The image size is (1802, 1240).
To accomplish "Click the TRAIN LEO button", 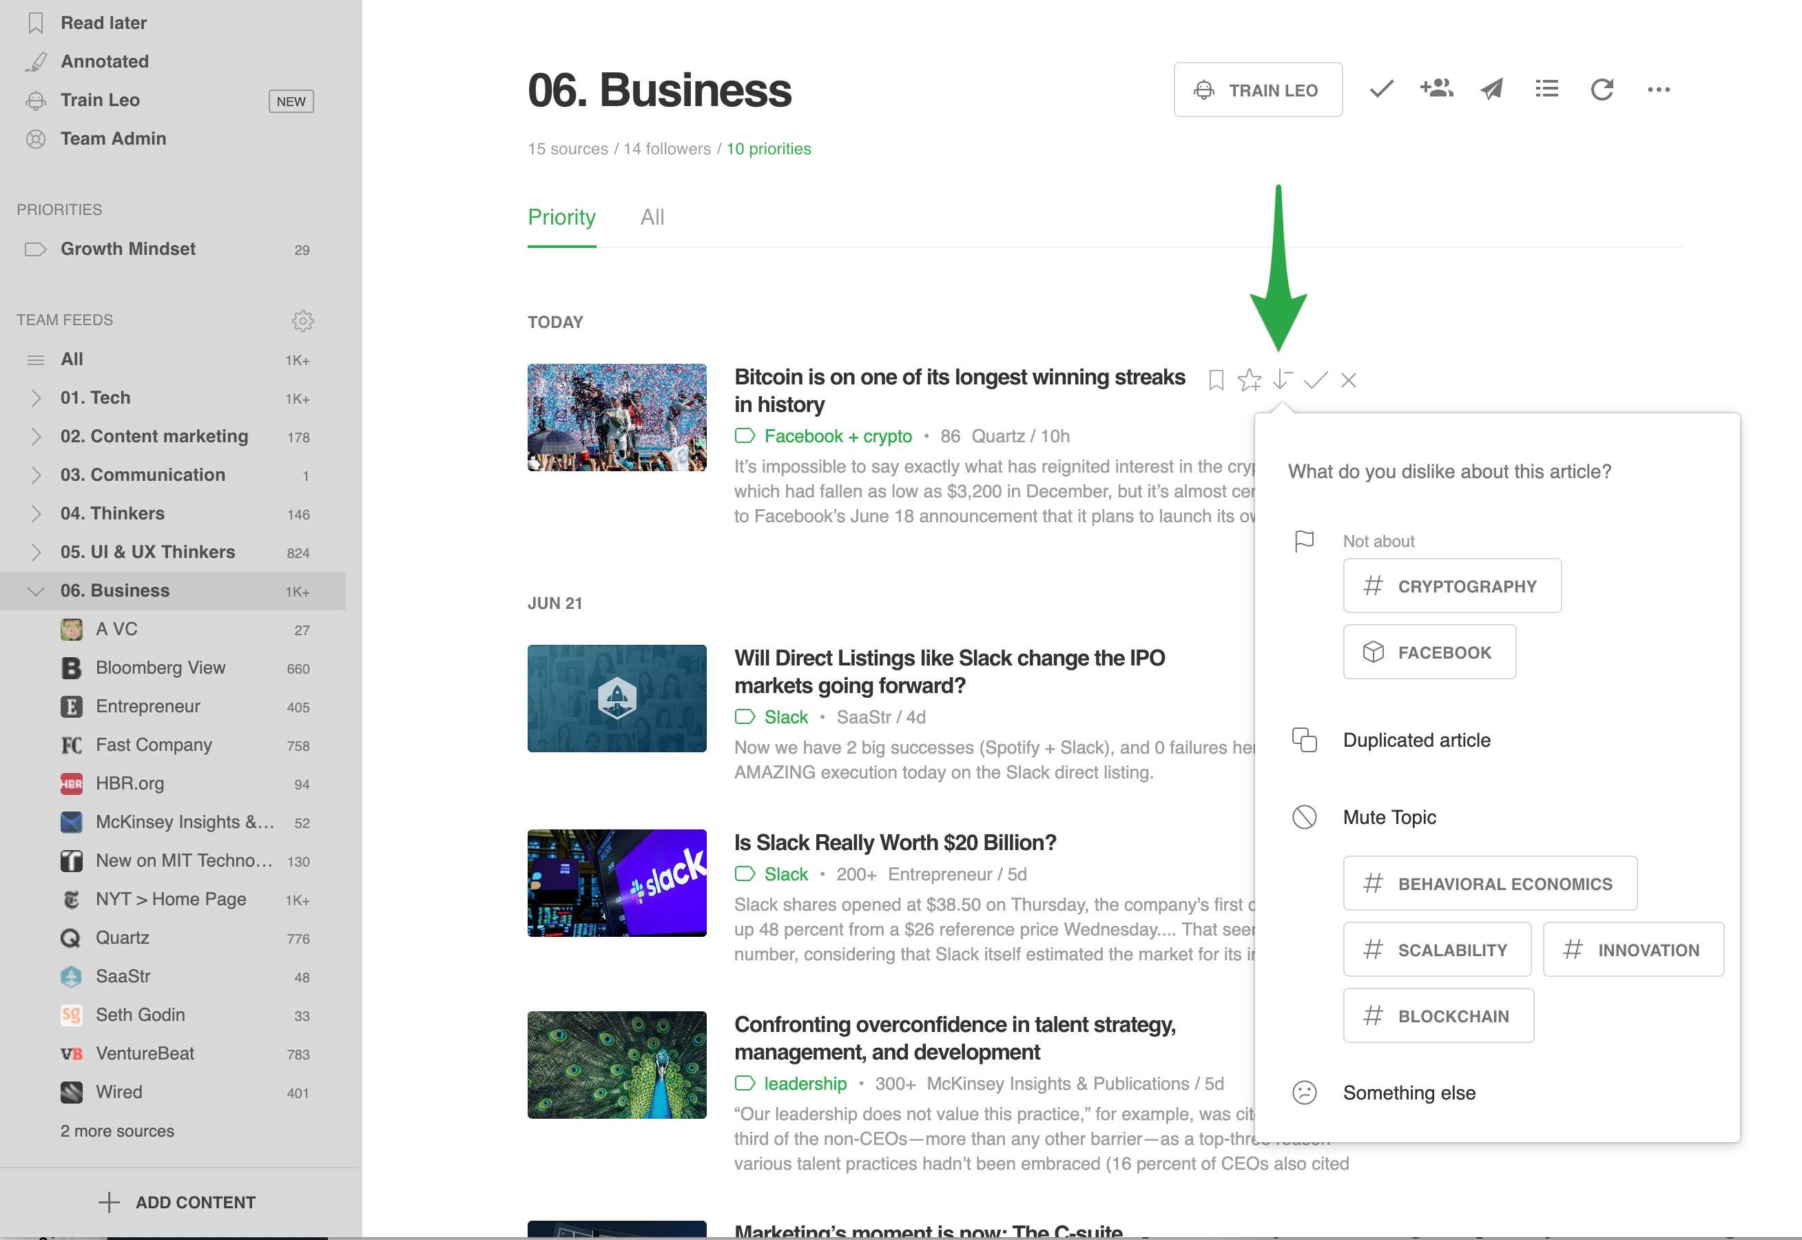I will 1258,90.
